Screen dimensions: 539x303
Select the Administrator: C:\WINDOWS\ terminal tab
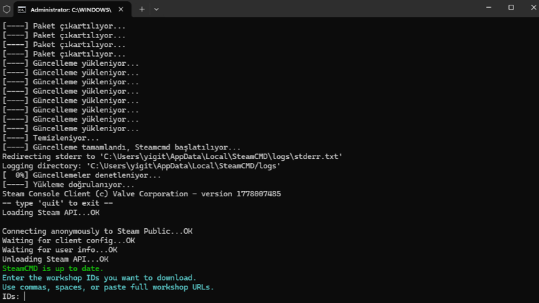click(x=72, y=10)
